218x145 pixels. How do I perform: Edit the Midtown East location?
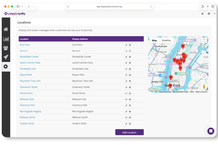126,99
